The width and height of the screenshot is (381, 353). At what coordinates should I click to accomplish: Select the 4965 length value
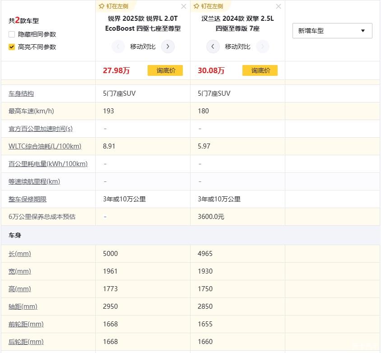click(x=205, y=254)
